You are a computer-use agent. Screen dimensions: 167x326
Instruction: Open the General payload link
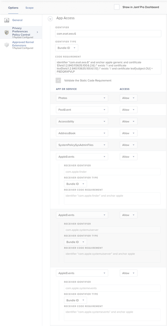tap(18, 20)
